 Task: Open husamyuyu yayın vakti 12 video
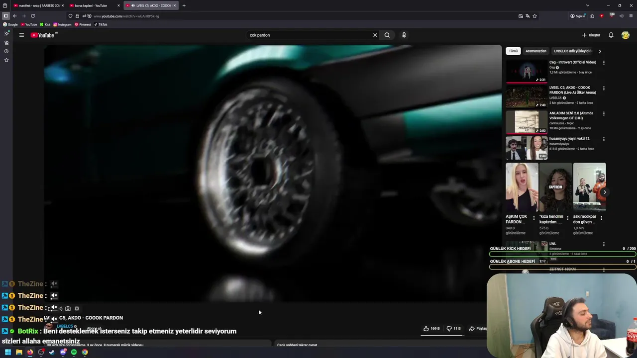pos(527,147)
